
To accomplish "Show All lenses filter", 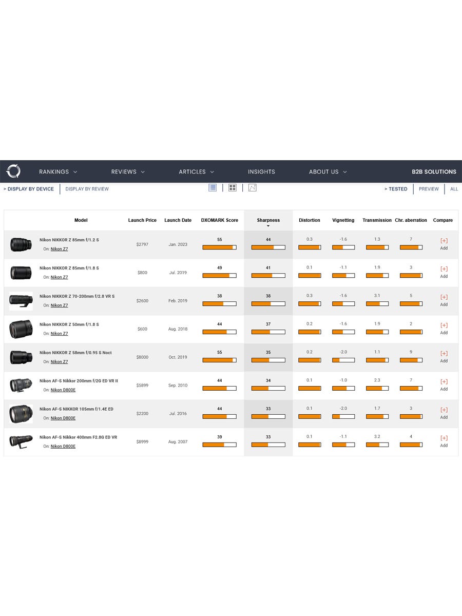I will click(x=454, y=189).
